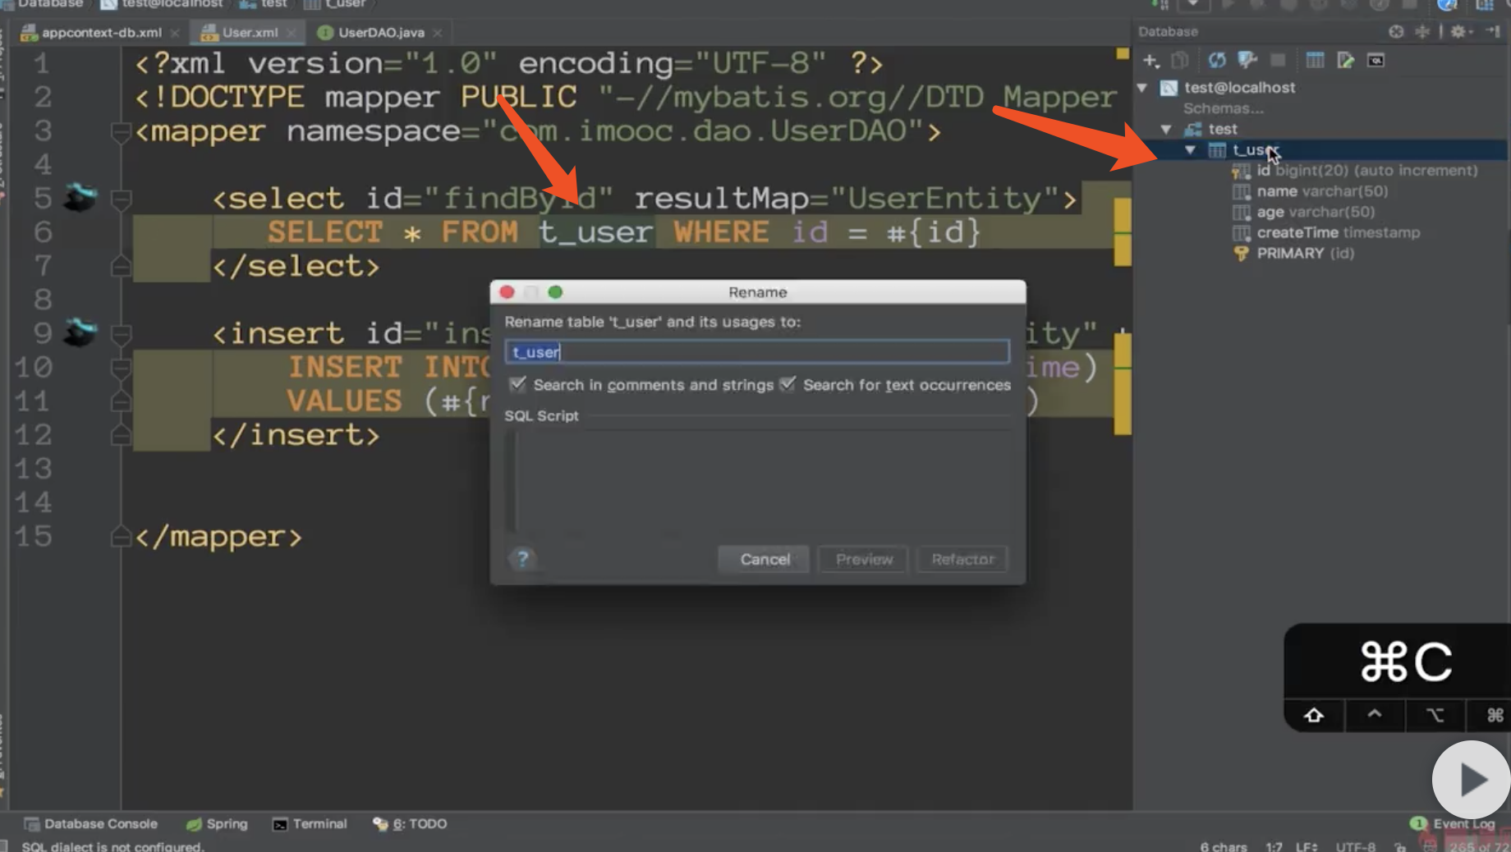The image size is (1511, 852).
Task: Open the Database panel gear settings
Action: (1460, 31)
